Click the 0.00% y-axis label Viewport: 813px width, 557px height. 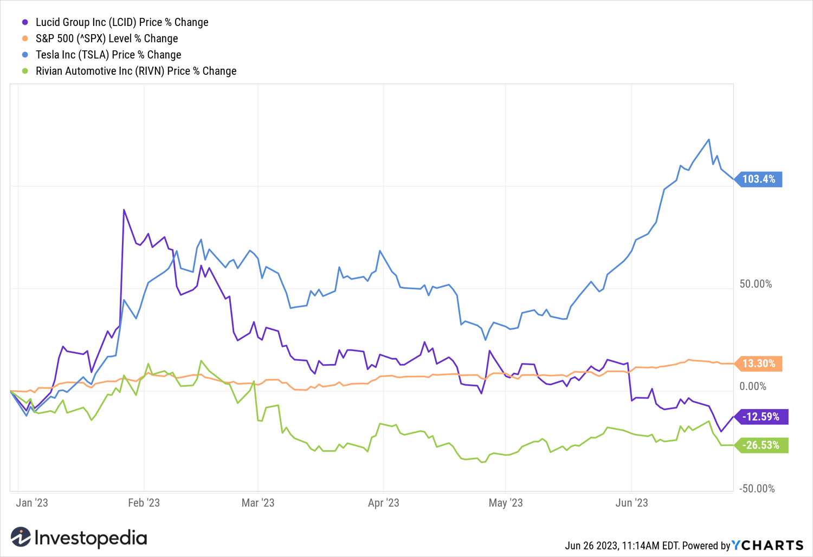(x=753, y=386)
